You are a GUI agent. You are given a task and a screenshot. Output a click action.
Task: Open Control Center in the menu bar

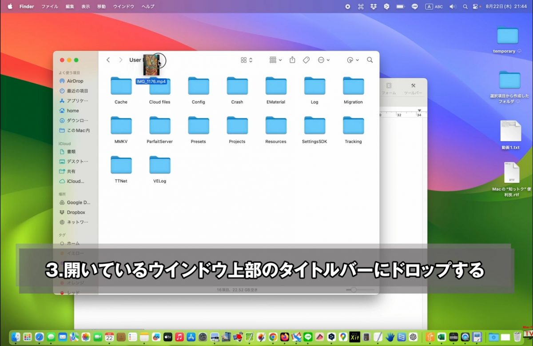tap(476, 7)
